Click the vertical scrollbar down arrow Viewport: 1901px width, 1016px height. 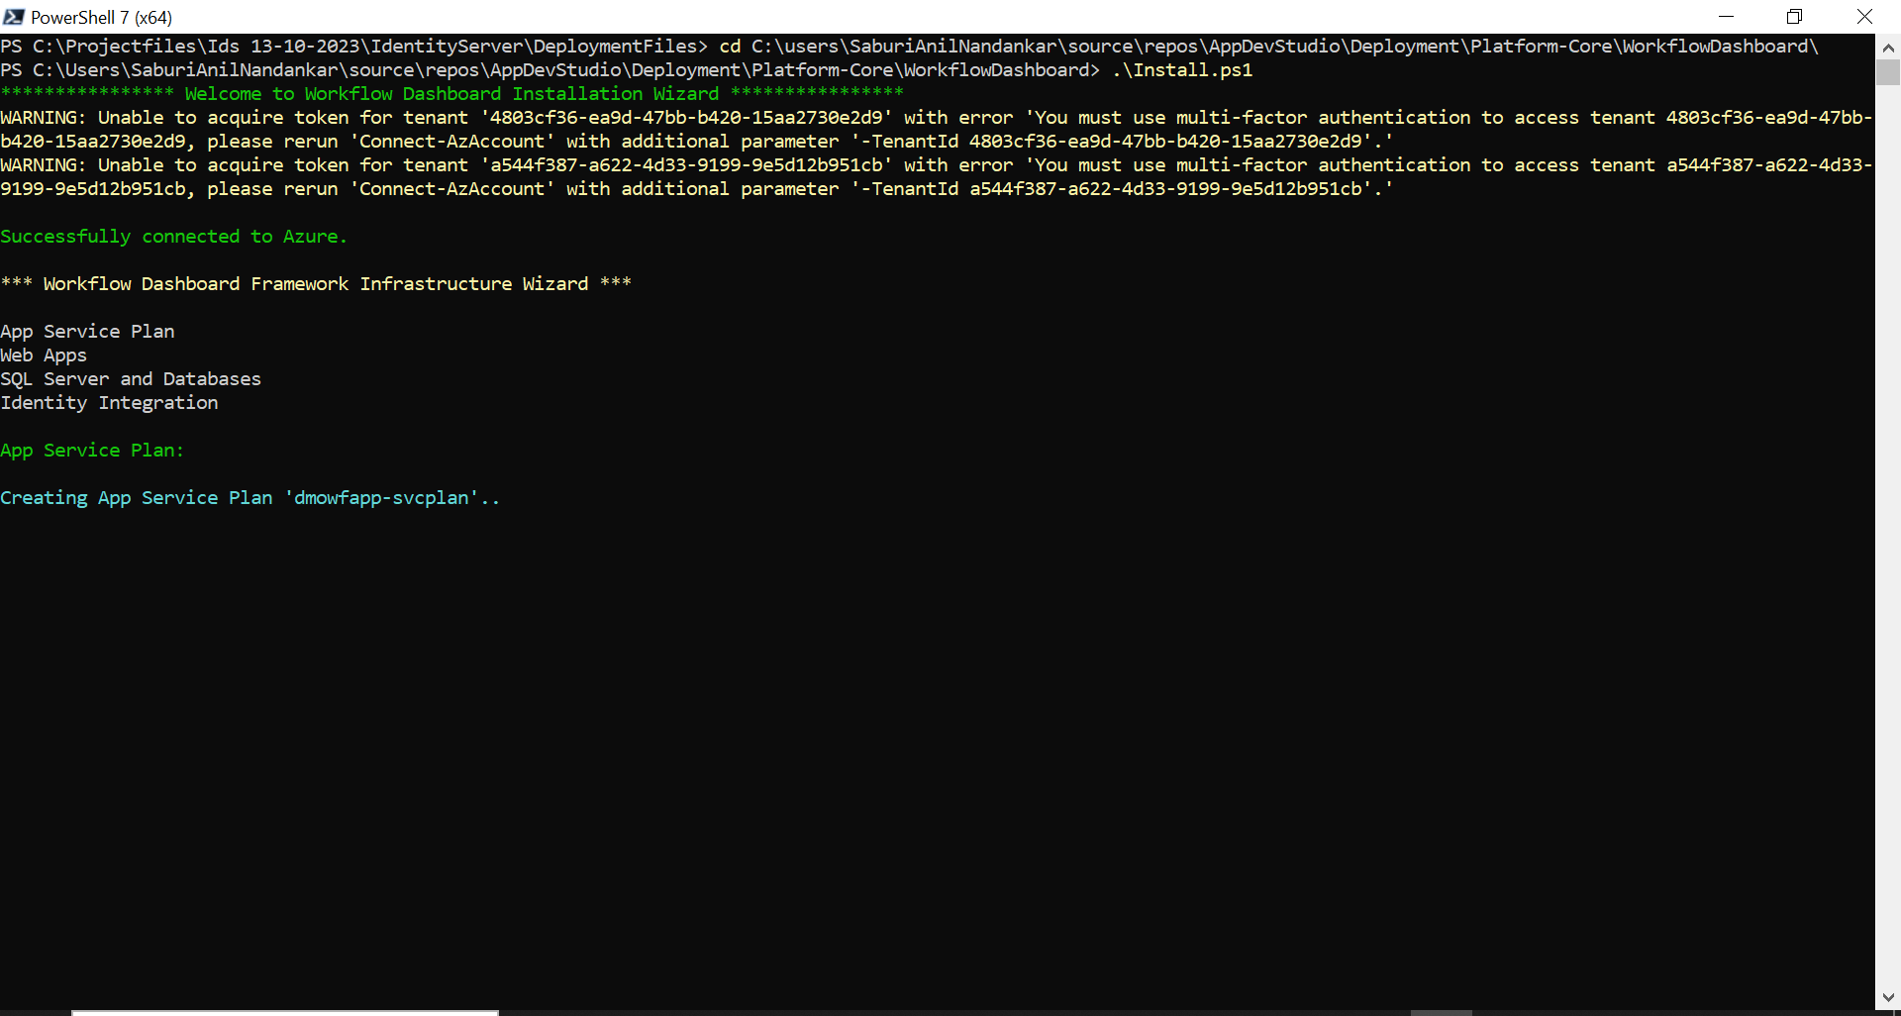(1888, 997)
